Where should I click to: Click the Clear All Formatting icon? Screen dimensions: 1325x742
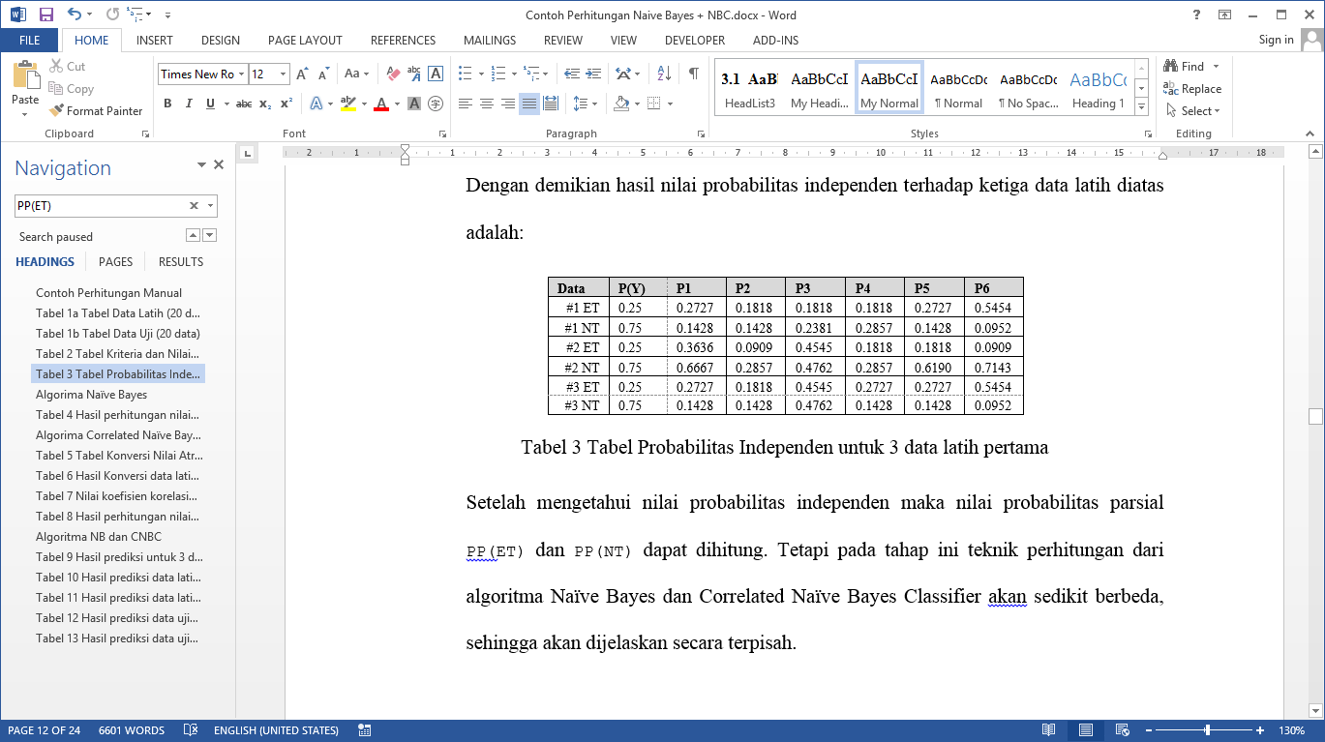pos(393,74)
